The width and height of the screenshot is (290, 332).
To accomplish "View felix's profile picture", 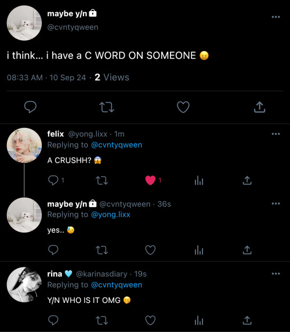I will 24,145.
